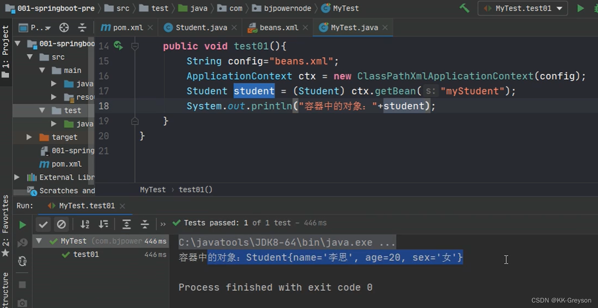Select the test01 result in the test tree
Image resolution: width=598 pixels, height=308 pixels.
click(x=86, y=254)
